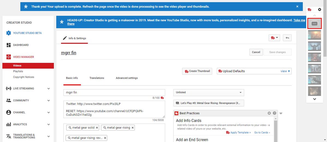Click TubeBuddy logo in right side panel

(309, 10)
